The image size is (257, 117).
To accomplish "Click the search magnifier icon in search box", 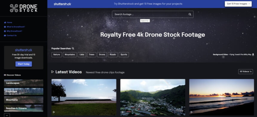I will [190, 14].
